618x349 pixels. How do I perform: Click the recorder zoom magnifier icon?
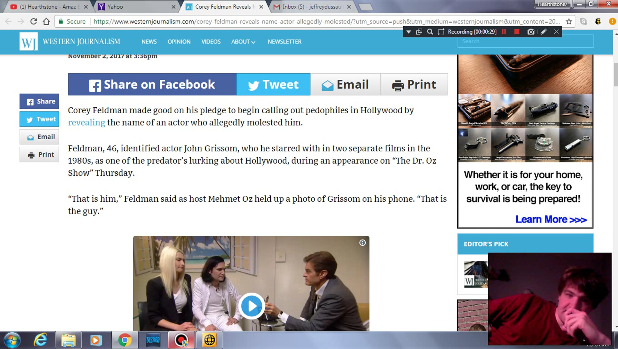click(430, 32)
